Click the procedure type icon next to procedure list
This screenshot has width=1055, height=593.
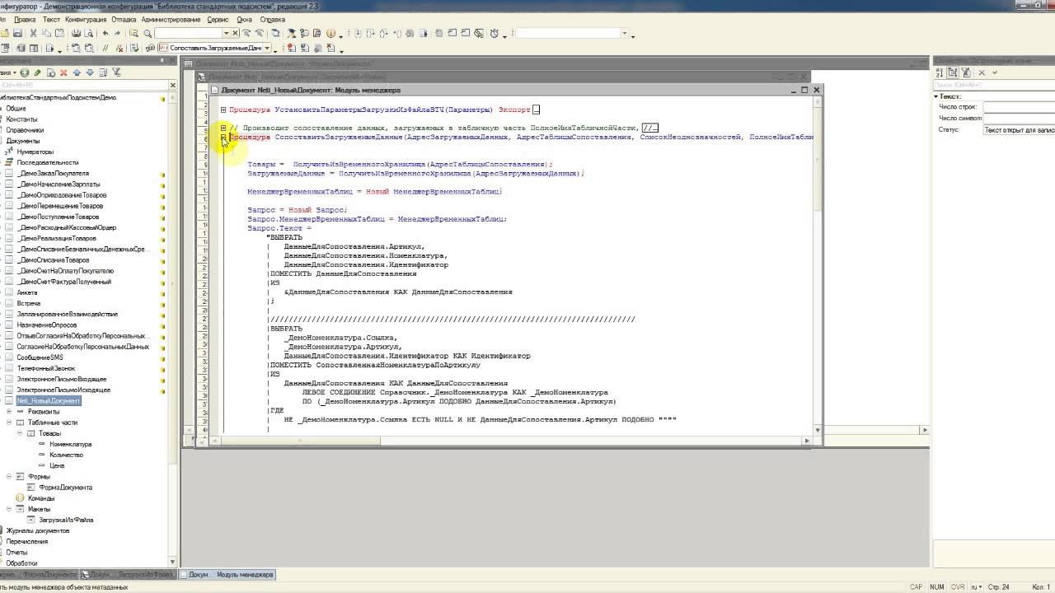pos(162,49)
